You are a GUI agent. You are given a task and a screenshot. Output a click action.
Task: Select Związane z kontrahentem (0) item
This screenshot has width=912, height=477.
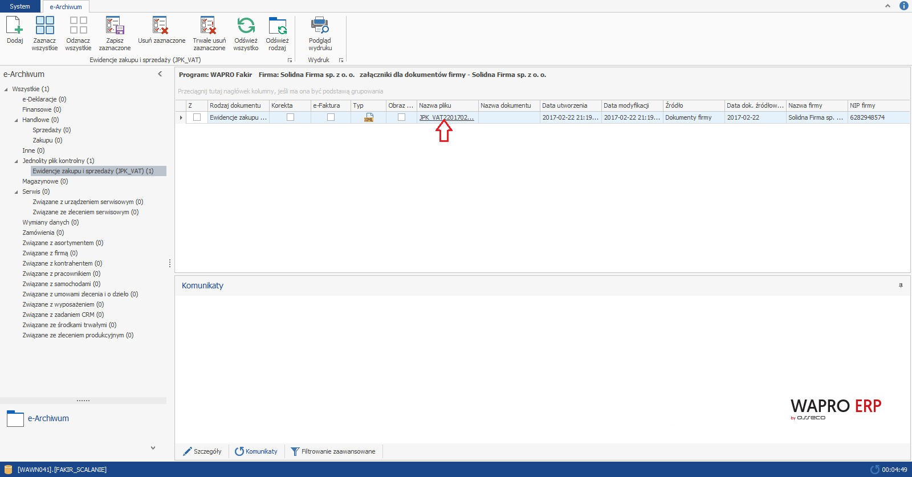pos(62,263)
